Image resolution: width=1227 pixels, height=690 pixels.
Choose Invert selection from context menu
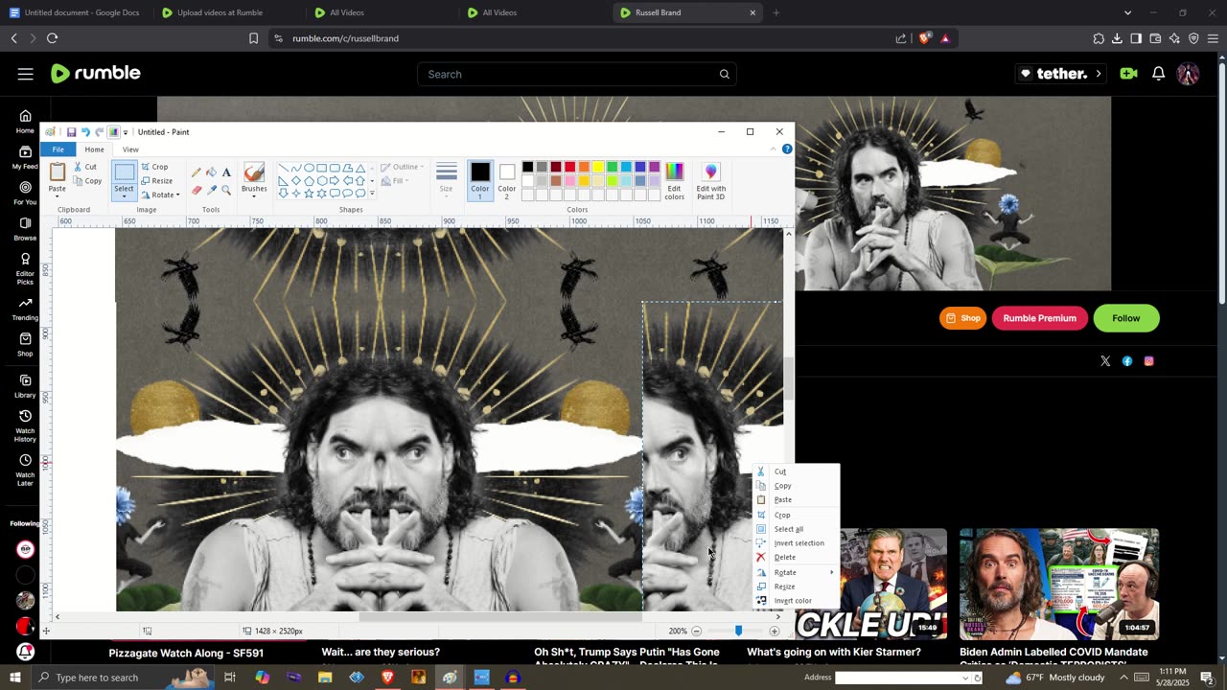point(797,543)
